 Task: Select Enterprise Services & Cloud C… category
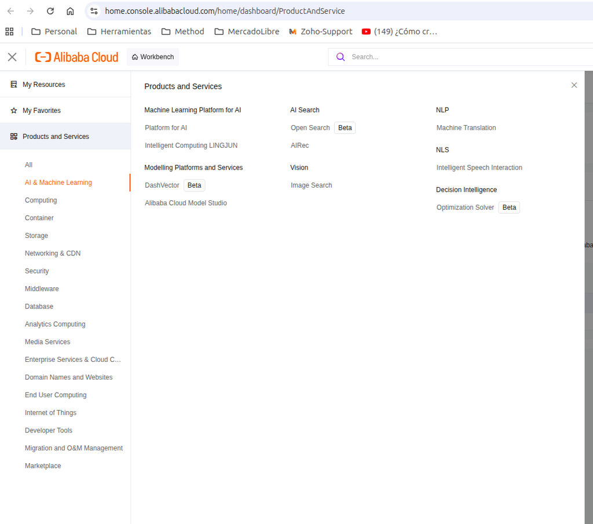[73, 360]
